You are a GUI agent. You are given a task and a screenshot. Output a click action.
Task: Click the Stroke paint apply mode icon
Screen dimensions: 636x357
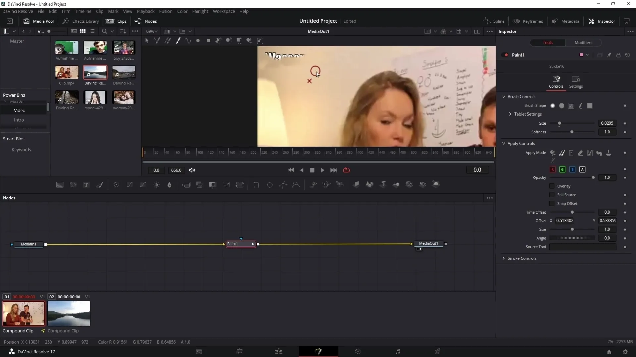pos(562,153)
